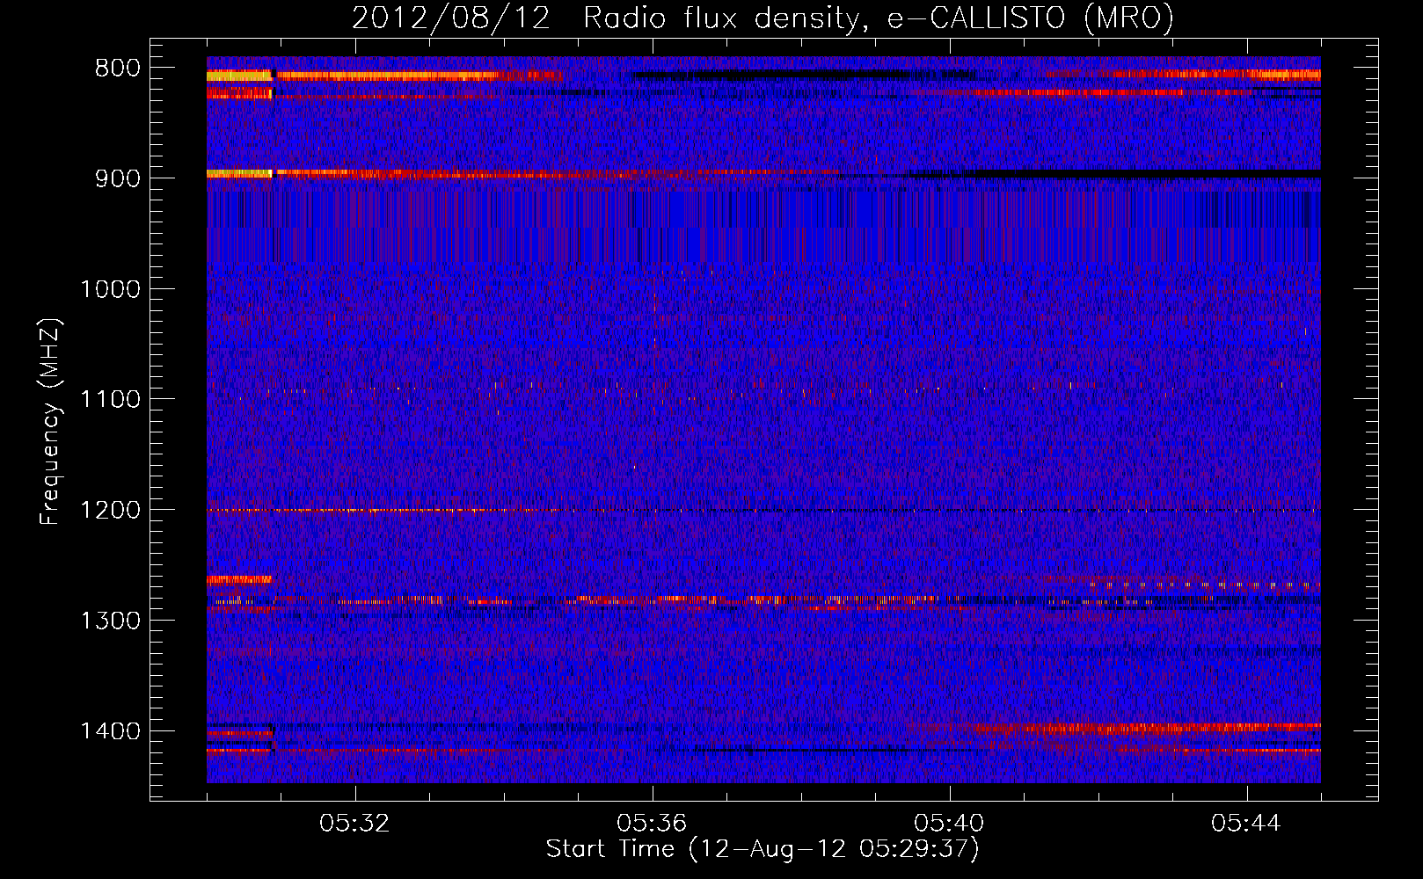This screenshot has width=1423, height=879.
Task: Pick the 1300 frequency tick label
Action: (110, 621)
